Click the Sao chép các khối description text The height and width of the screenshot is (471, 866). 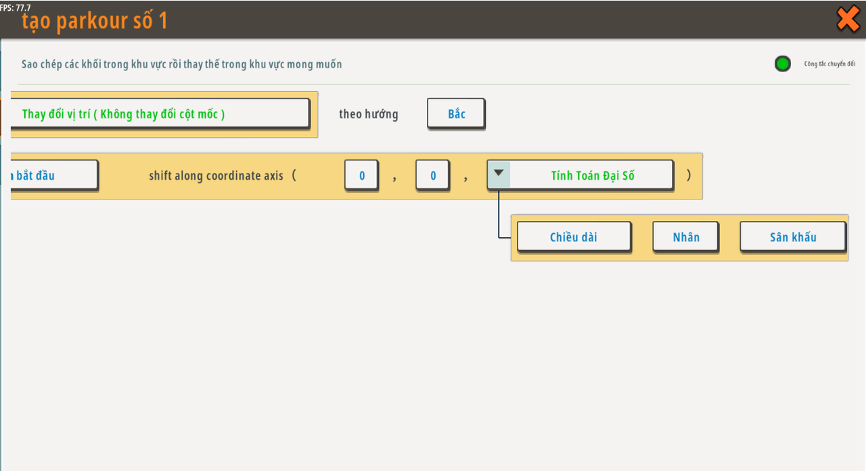coord(182,64)
